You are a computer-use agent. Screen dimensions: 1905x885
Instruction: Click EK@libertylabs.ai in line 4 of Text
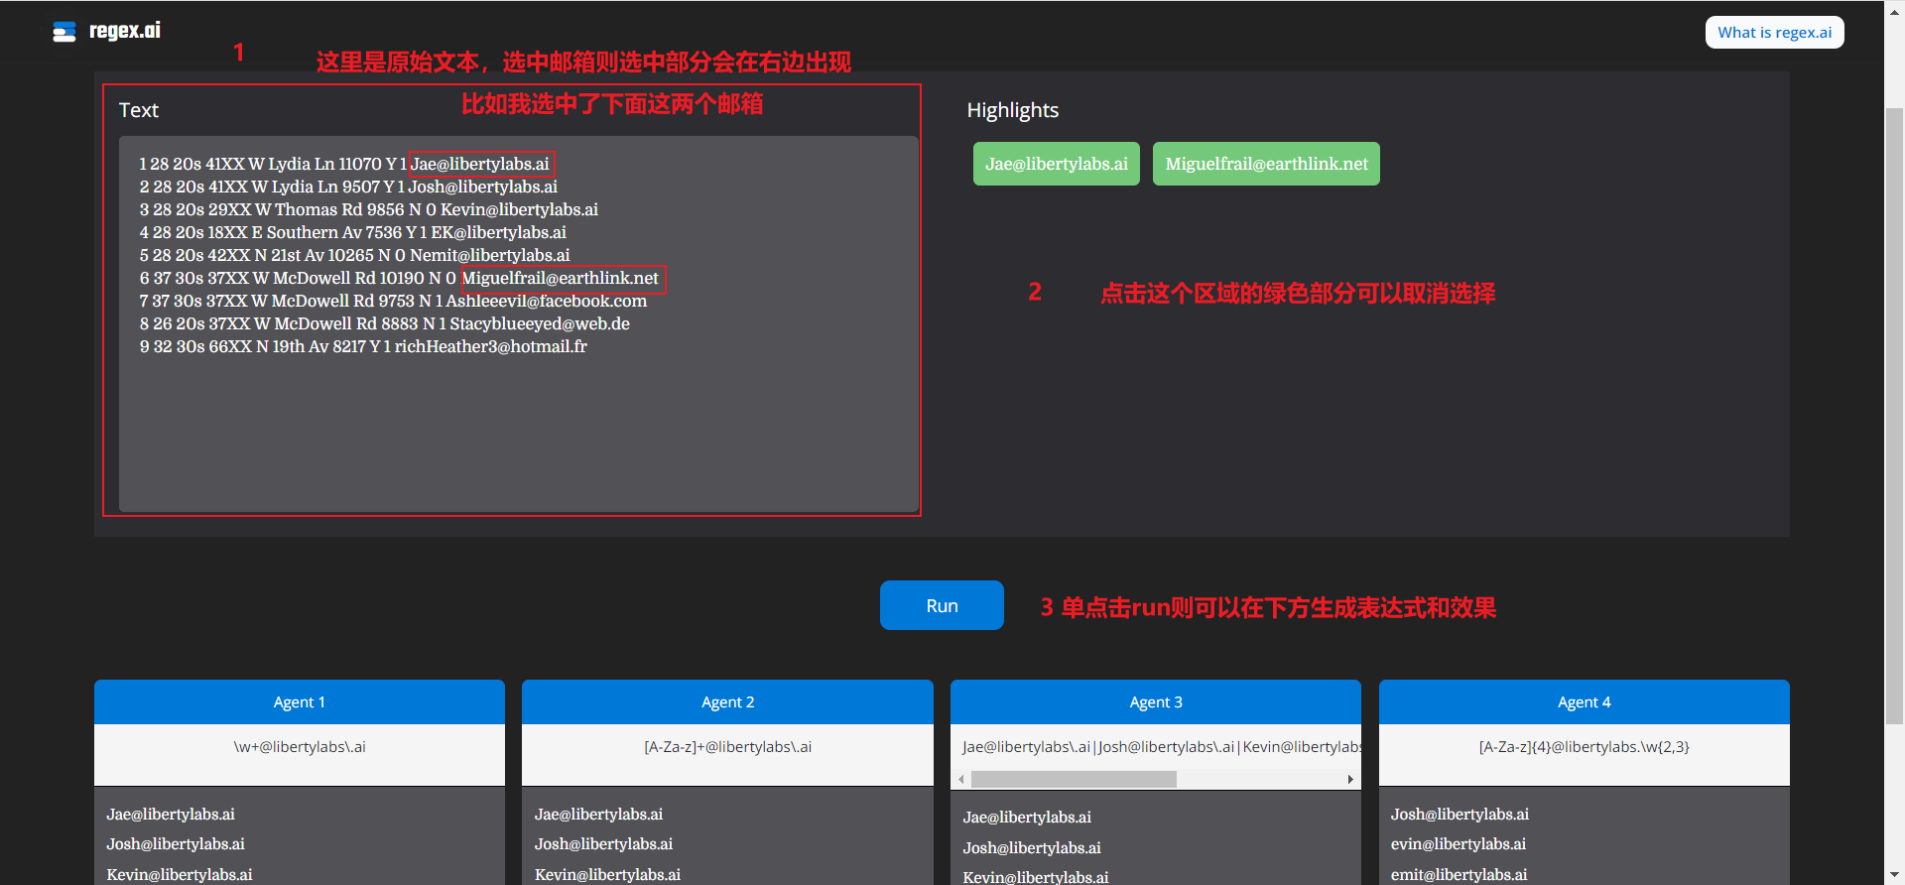point(498,232)
